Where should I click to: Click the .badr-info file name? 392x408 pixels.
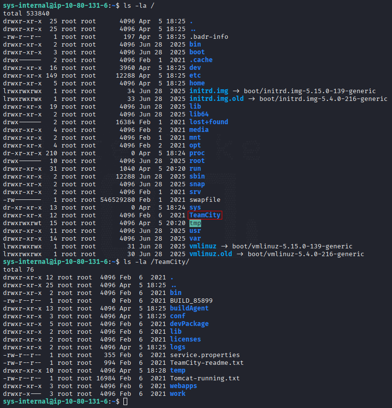click(209, 37)
